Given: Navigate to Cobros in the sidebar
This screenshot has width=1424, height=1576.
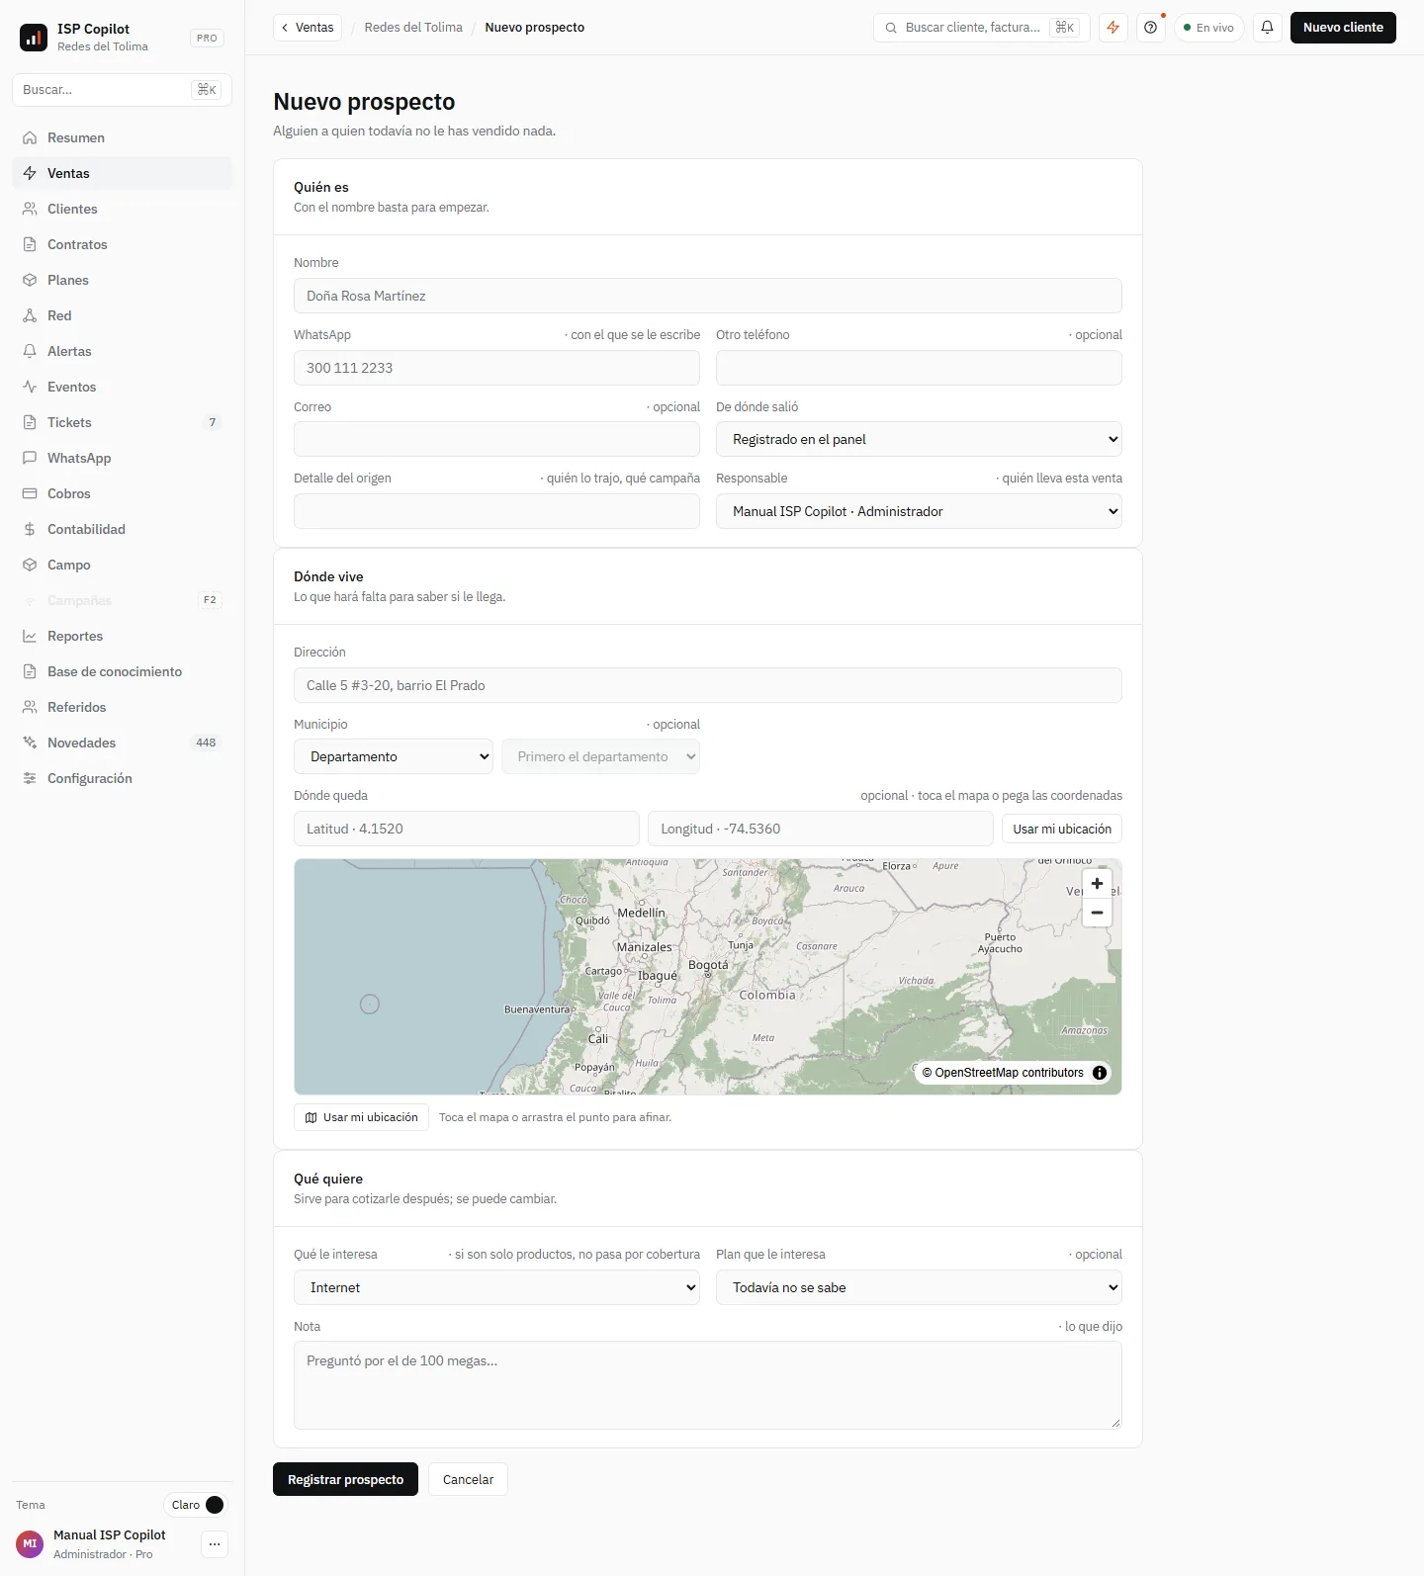Looking at the screenshot, I should pyautogui.click(x=123, y=493).
